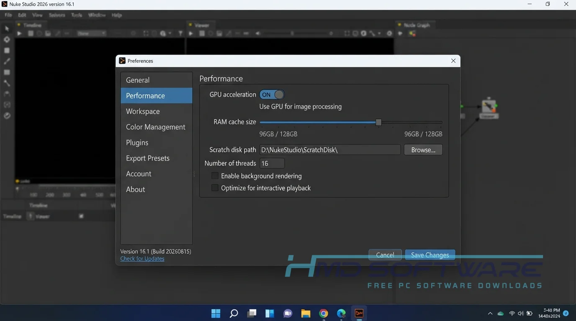This screenshot has width=576, height=321.
Task: Close the Preferences dialog
Action: pyautogui.click(x=453, y=61)
